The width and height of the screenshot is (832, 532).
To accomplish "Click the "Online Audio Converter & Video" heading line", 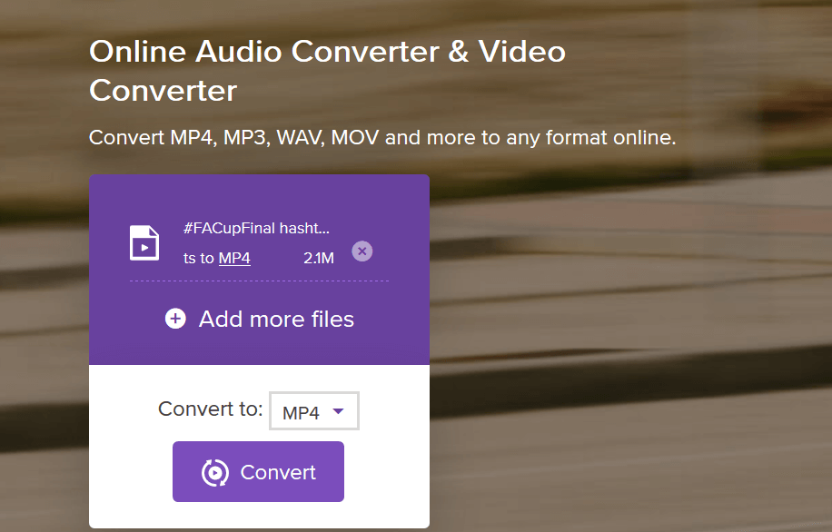I will point(327,51).
